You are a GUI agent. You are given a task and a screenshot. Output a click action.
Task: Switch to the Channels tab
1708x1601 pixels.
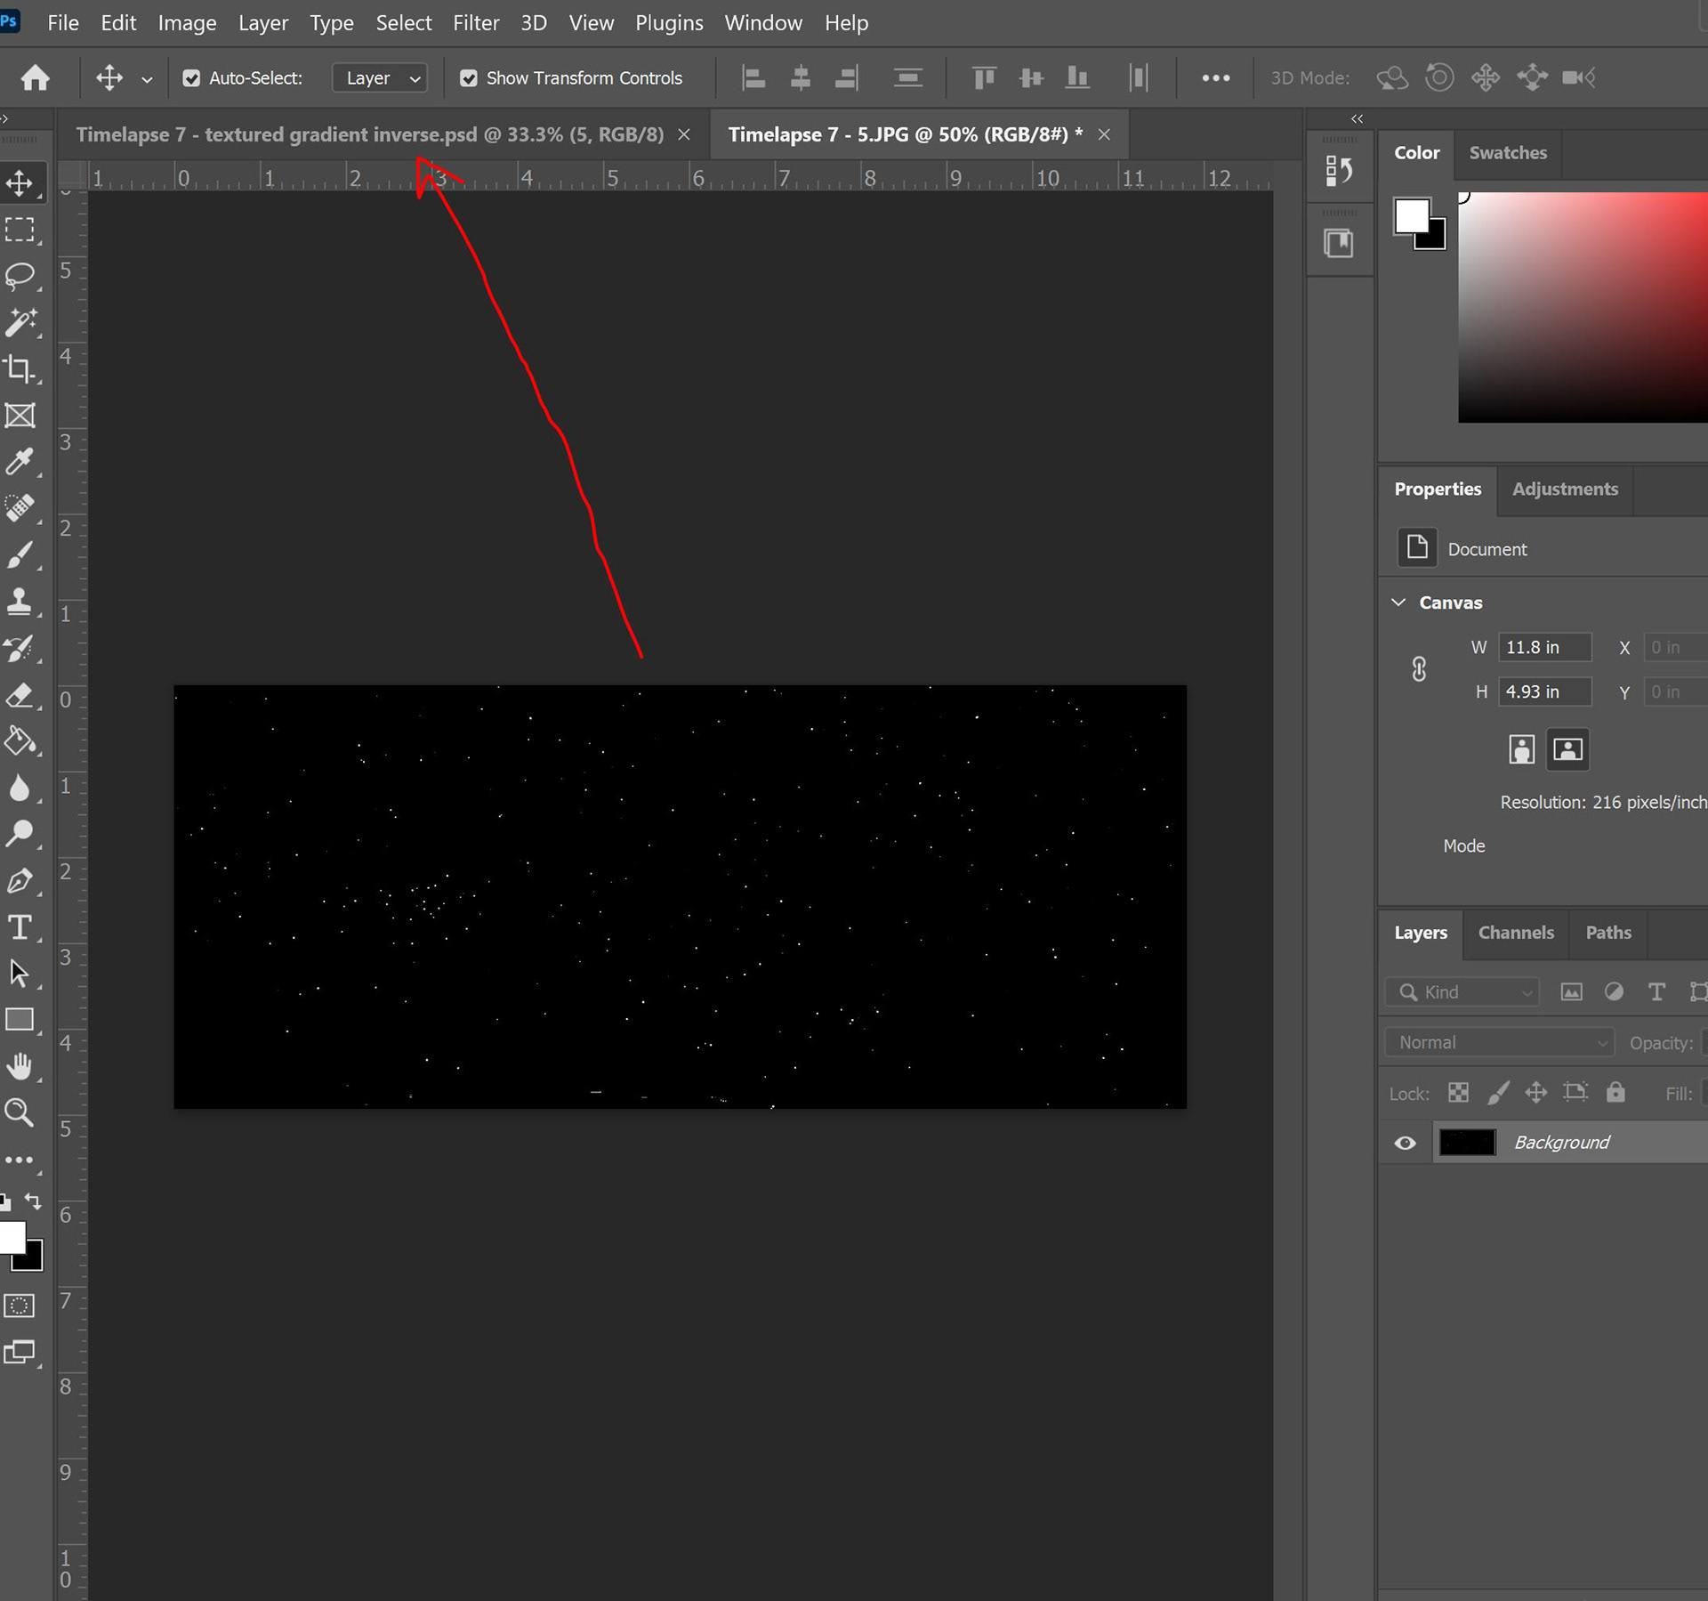1516,933
